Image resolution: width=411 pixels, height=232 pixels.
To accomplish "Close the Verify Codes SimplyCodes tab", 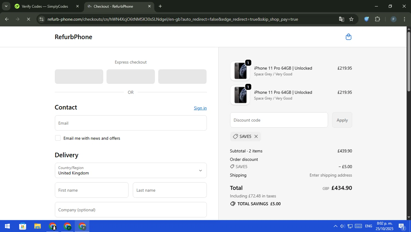I will [x=78, y=6].
